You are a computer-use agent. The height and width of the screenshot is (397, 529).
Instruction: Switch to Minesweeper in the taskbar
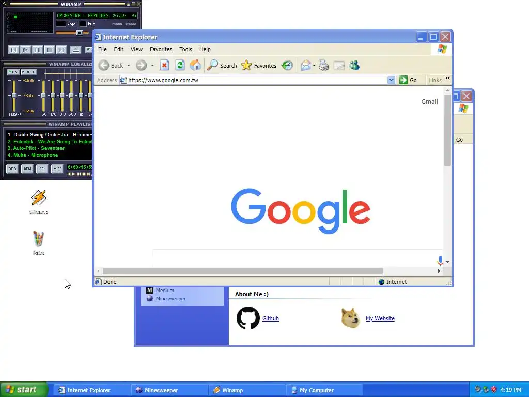pyautogui.click(x=169, y=390)
